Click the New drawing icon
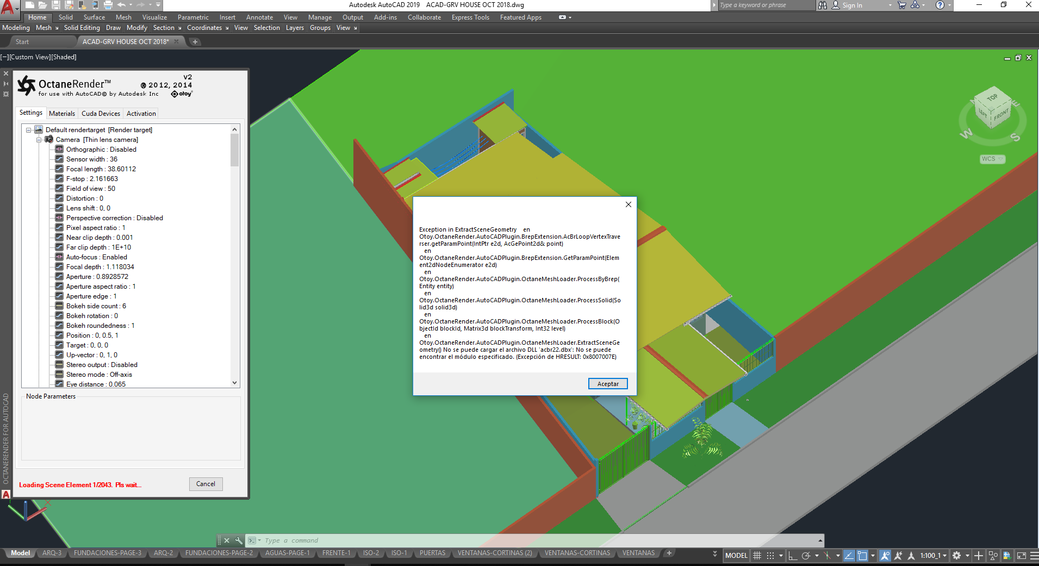This screenshot has height=566, width=1039. tap(30, 5)
